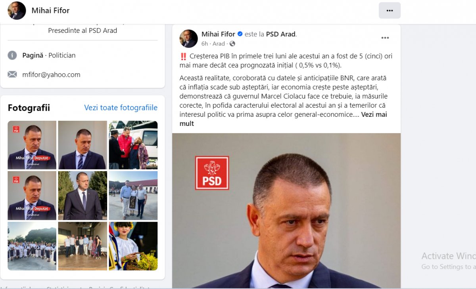Open the PSD Arad page link

[x=280, y=34]
